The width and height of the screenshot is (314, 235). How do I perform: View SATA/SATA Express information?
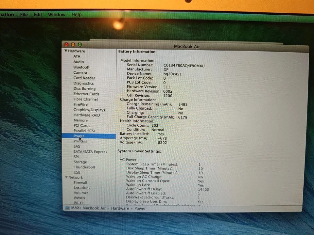click(x=90, y=151)
